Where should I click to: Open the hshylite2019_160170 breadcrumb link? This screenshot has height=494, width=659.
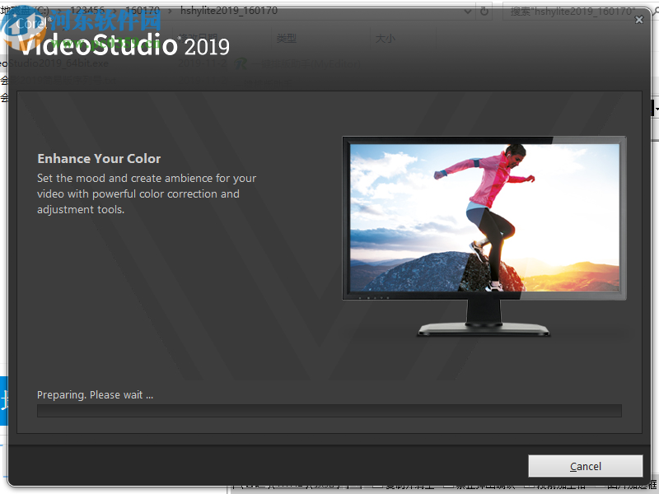tap(227, 12)
